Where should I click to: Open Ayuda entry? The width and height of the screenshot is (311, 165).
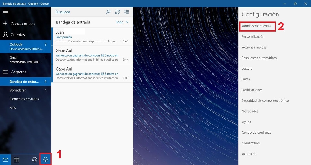click(x=246, y=122)
